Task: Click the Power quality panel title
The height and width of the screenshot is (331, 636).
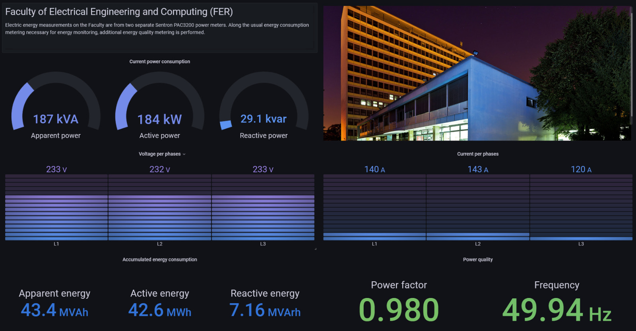Action: tap(478, 259)
